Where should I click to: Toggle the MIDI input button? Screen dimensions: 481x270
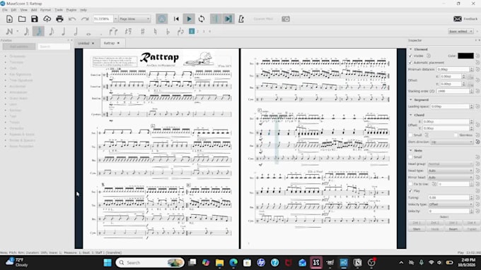pyautogui.click(x=162, y=19)
